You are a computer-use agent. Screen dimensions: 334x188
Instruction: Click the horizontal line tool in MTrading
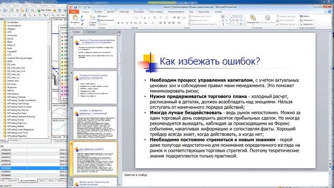coord(14,15)
